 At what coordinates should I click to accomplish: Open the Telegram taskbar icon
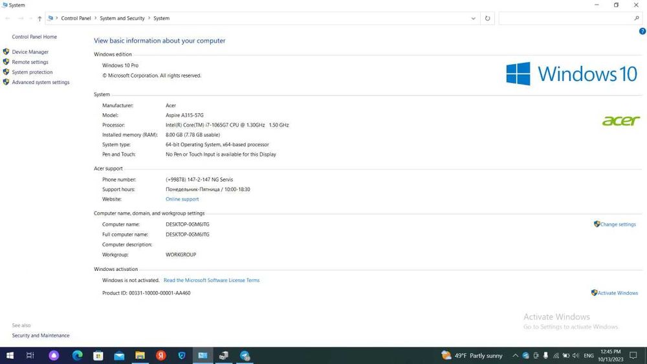pos(245,356)
